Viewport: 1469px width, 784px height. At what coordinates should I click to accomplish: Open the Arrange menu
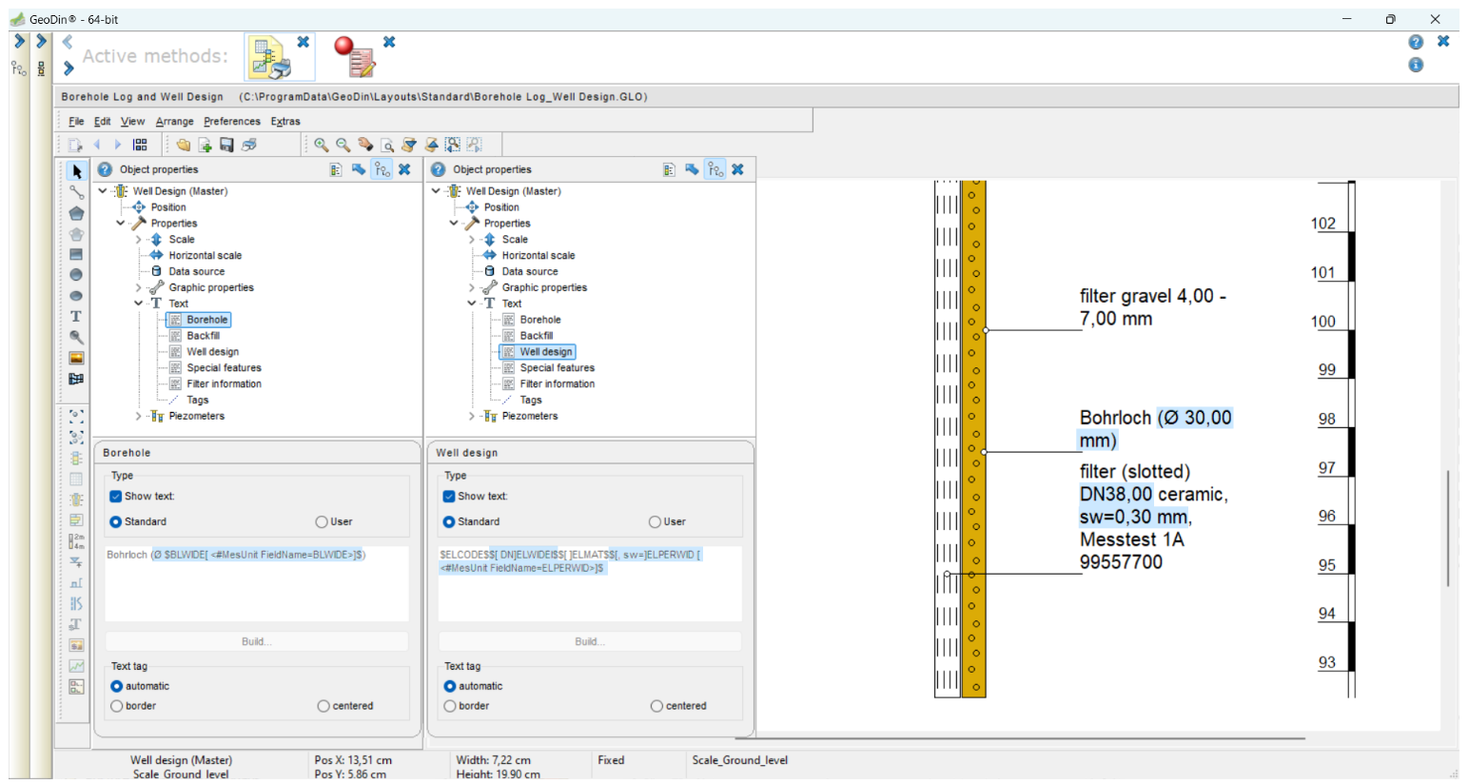tap(174, 122)
